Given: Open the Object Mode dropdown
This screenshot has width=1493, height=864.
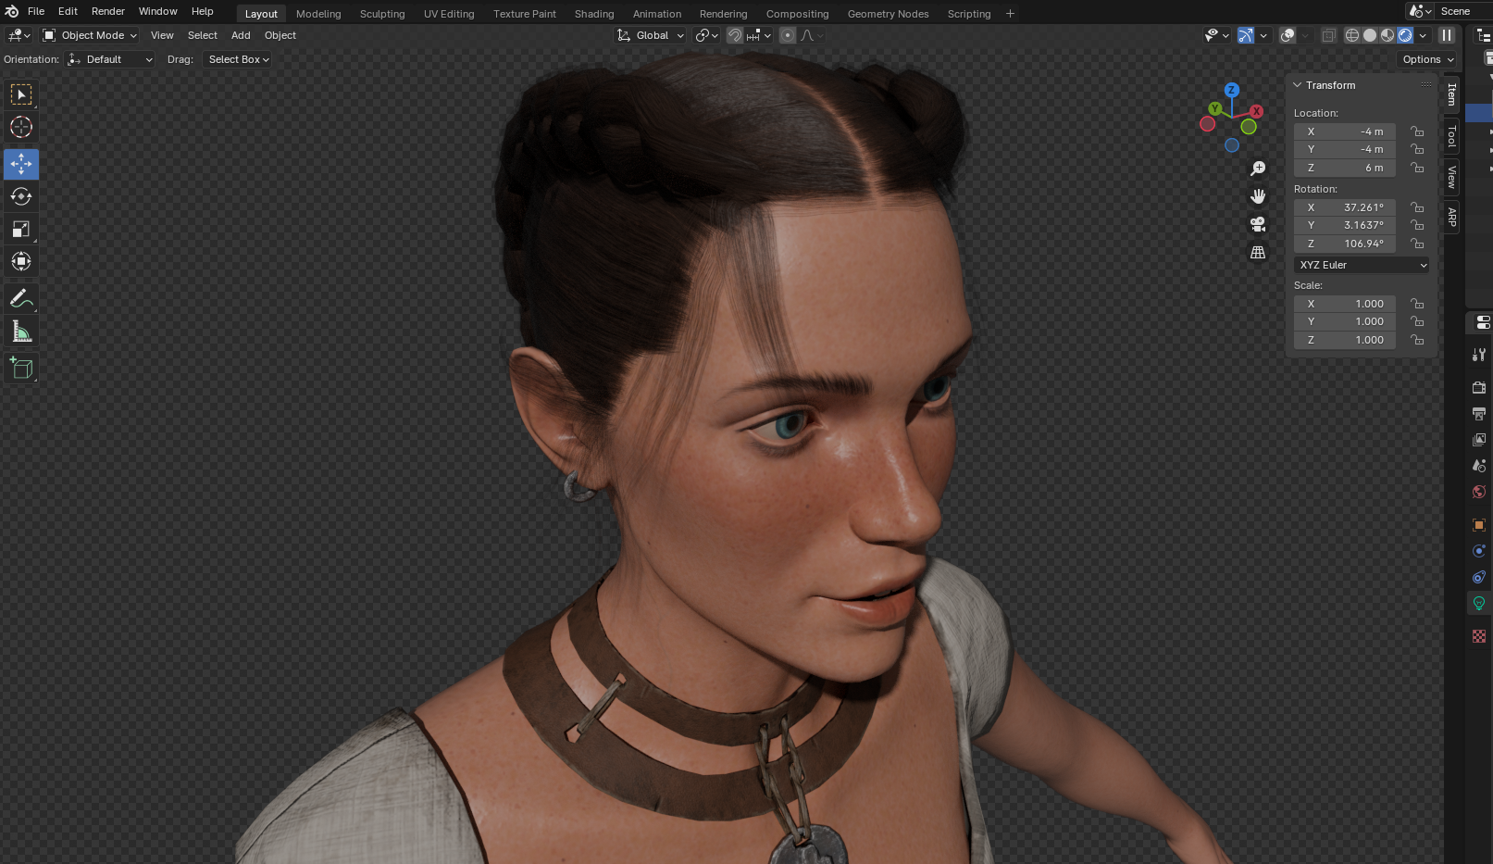Looking at the screenshot, I should tap(90, 35).
